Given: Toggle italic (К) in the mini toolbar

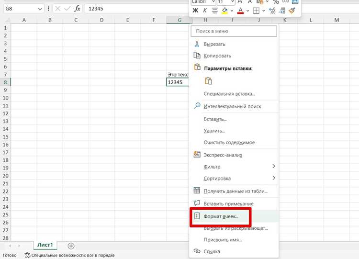Looking at the screenshot, I should pyautogui.click(x=205, y=11).
